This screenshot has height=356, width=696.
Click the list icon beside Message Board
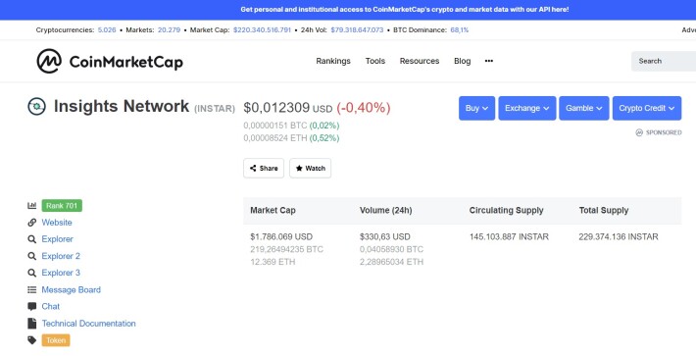pos(32,290)
